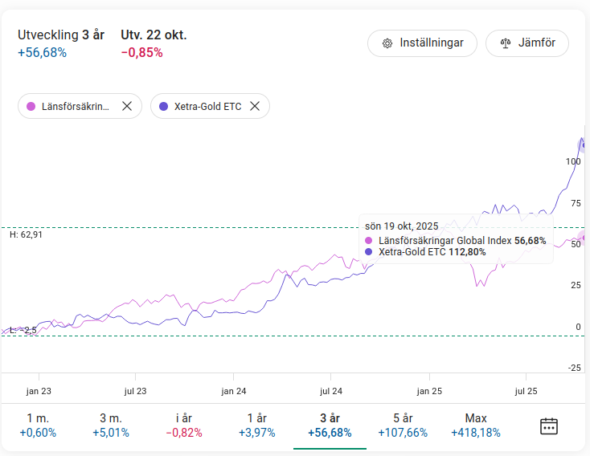Click the gear icon in Inställningar
Screen dimensions: 590x456
(x=387, y=43)
